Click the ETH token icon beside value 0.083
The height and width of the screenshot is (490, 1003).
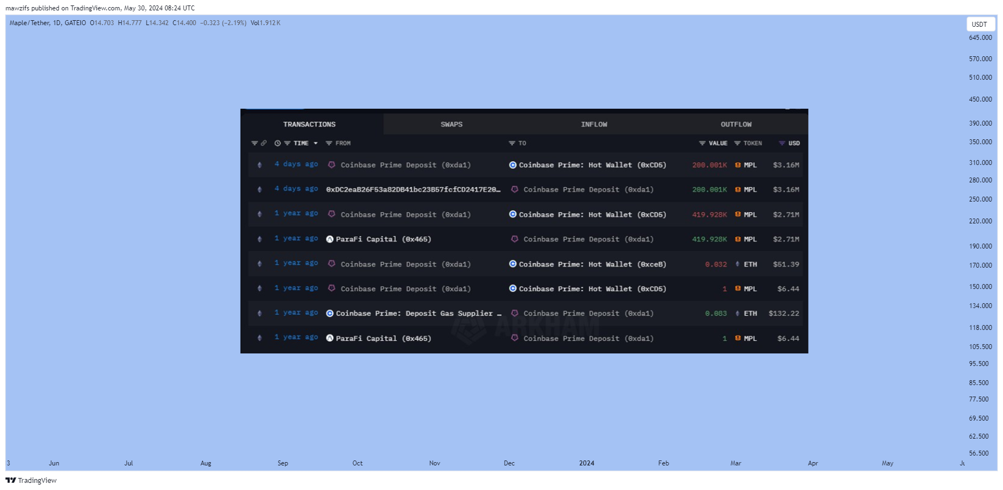737,314
